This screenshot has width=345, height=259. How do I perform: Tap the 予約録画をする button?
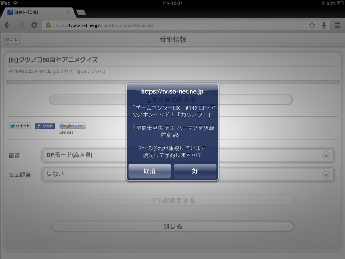click(172, 200)
